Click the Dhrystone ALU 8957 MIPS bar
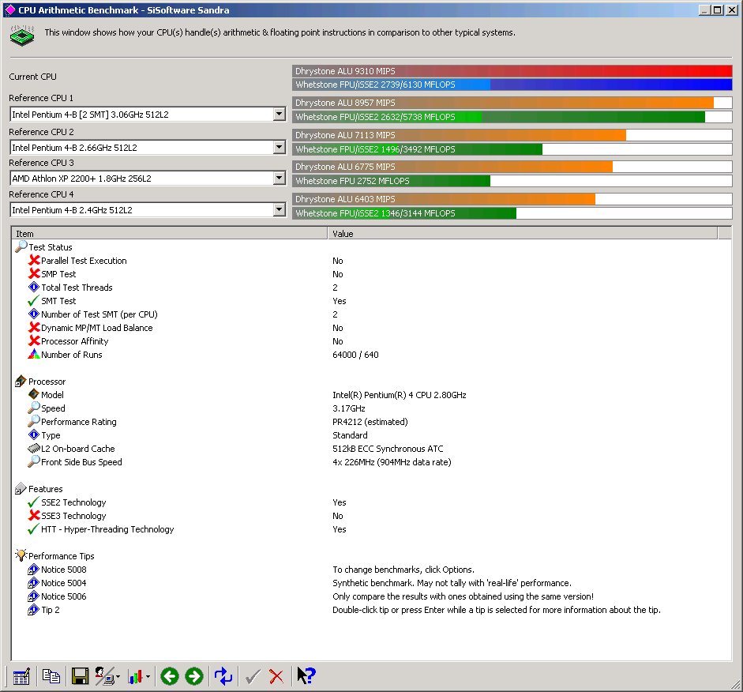This screenshot has width=743, height=692. pyautogui.click(x=512, y=103)
